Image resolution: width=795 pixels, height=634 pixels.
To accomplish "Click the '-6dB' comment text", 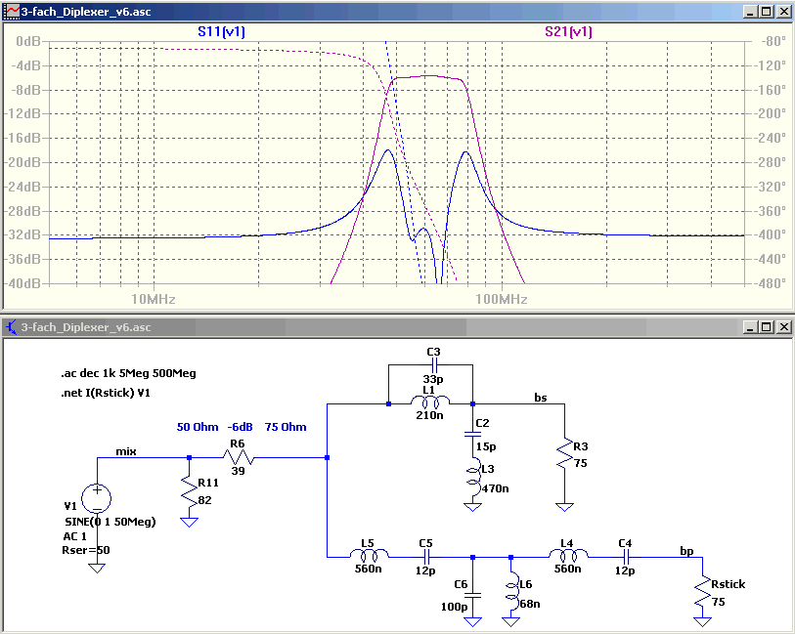I will (240, 427).
